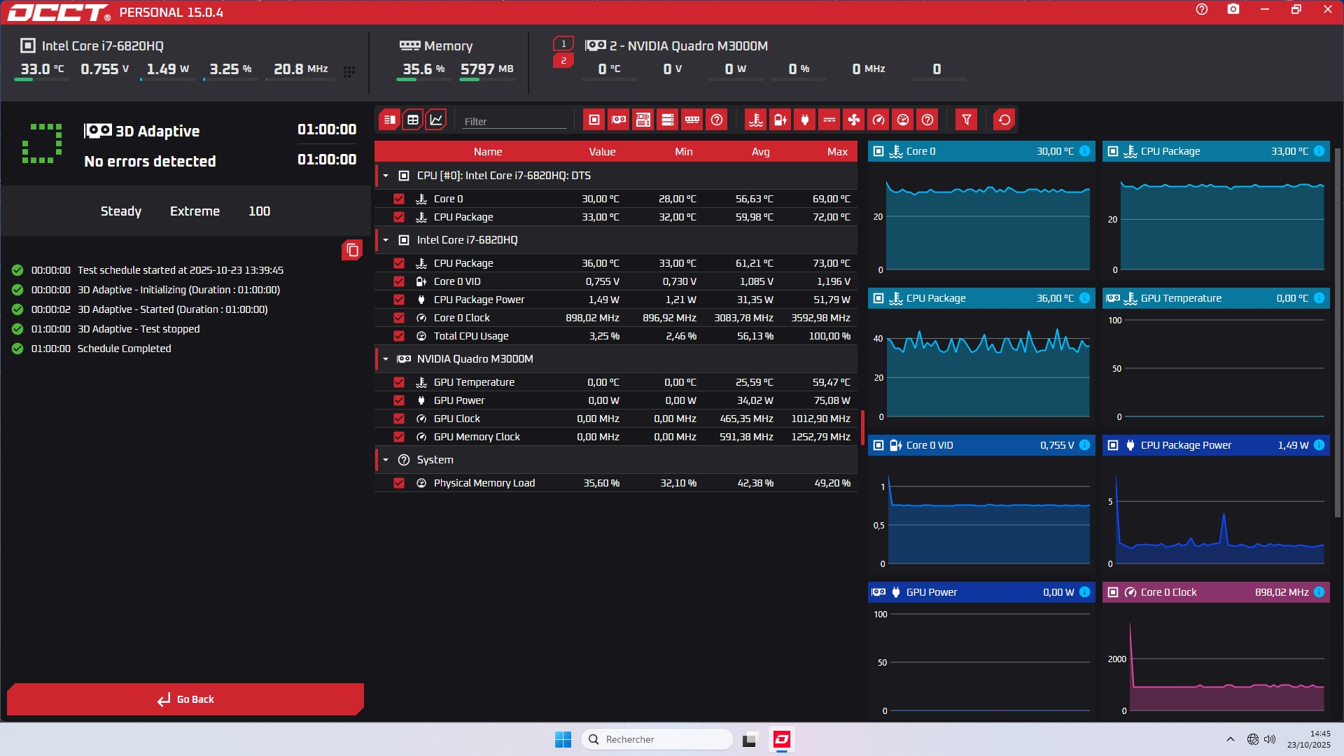Uncheck the GPU Temperature checkbox

tap(399, 382)
